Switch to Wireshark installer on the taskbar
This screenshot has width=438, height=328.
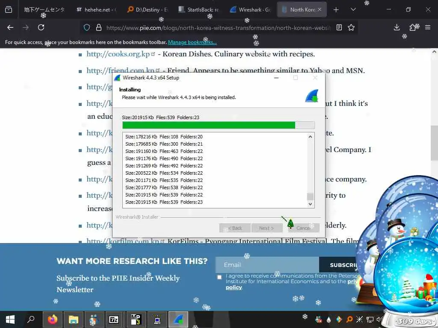(178, 319)
